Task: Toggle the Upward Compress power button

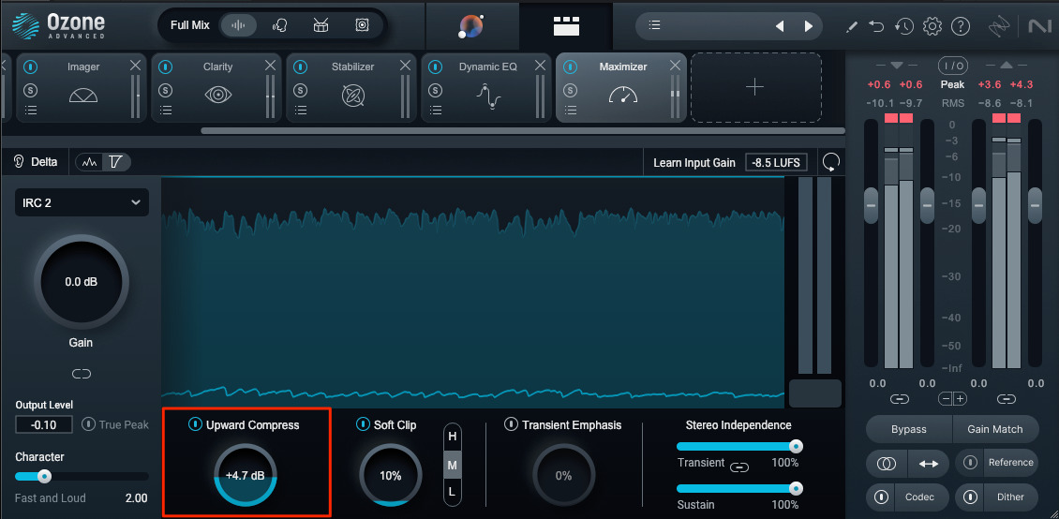Action: pyautogui.click(x=195, y=423)
